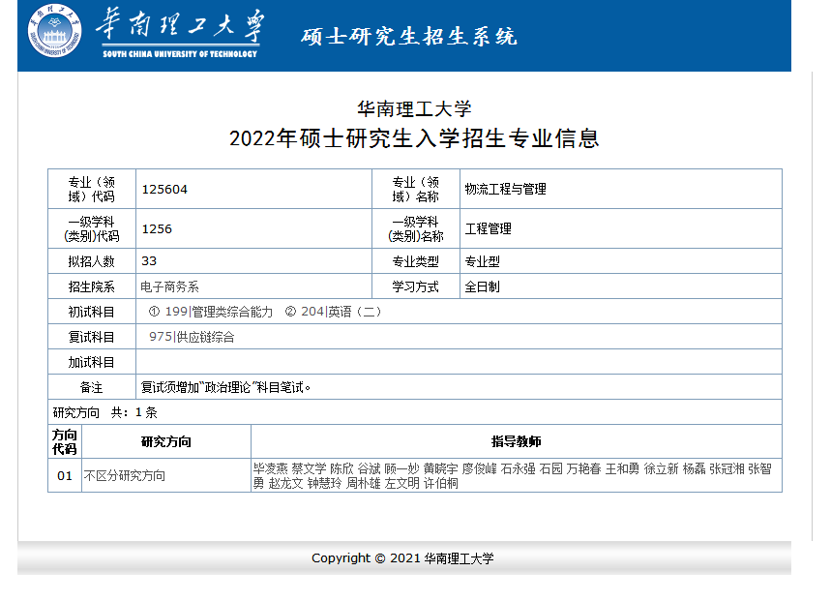The width and height of the screenshot is (831, 602).
Task: Click advisor name 赵龙文
Action: pos(286,483)
